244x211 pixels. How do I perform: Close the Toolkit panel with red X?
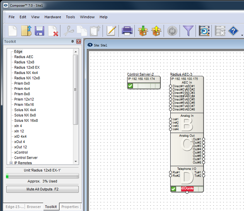coord(79,41)
